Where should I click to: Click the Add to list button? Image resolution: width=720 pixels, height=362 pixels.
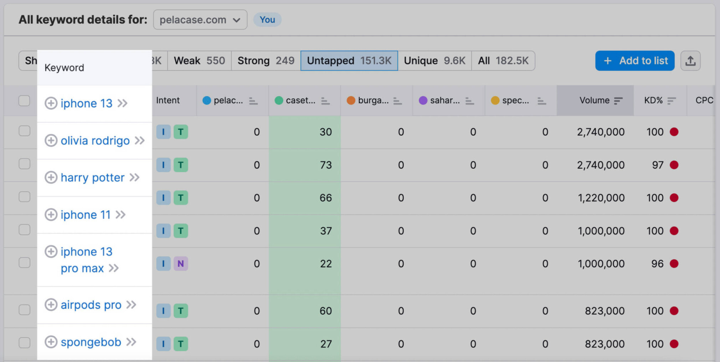tap(635, 61)
